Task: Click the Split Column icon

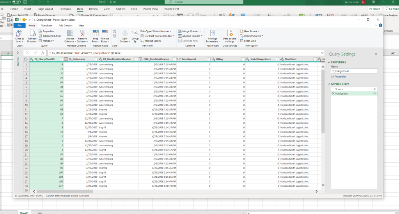Action: [x=125, y=34]
